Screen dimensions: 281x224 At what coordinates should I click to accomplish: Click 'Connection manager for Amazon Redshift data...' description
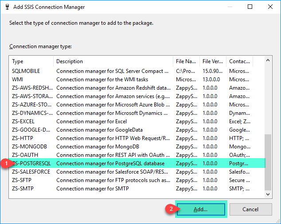pos(113,88)
